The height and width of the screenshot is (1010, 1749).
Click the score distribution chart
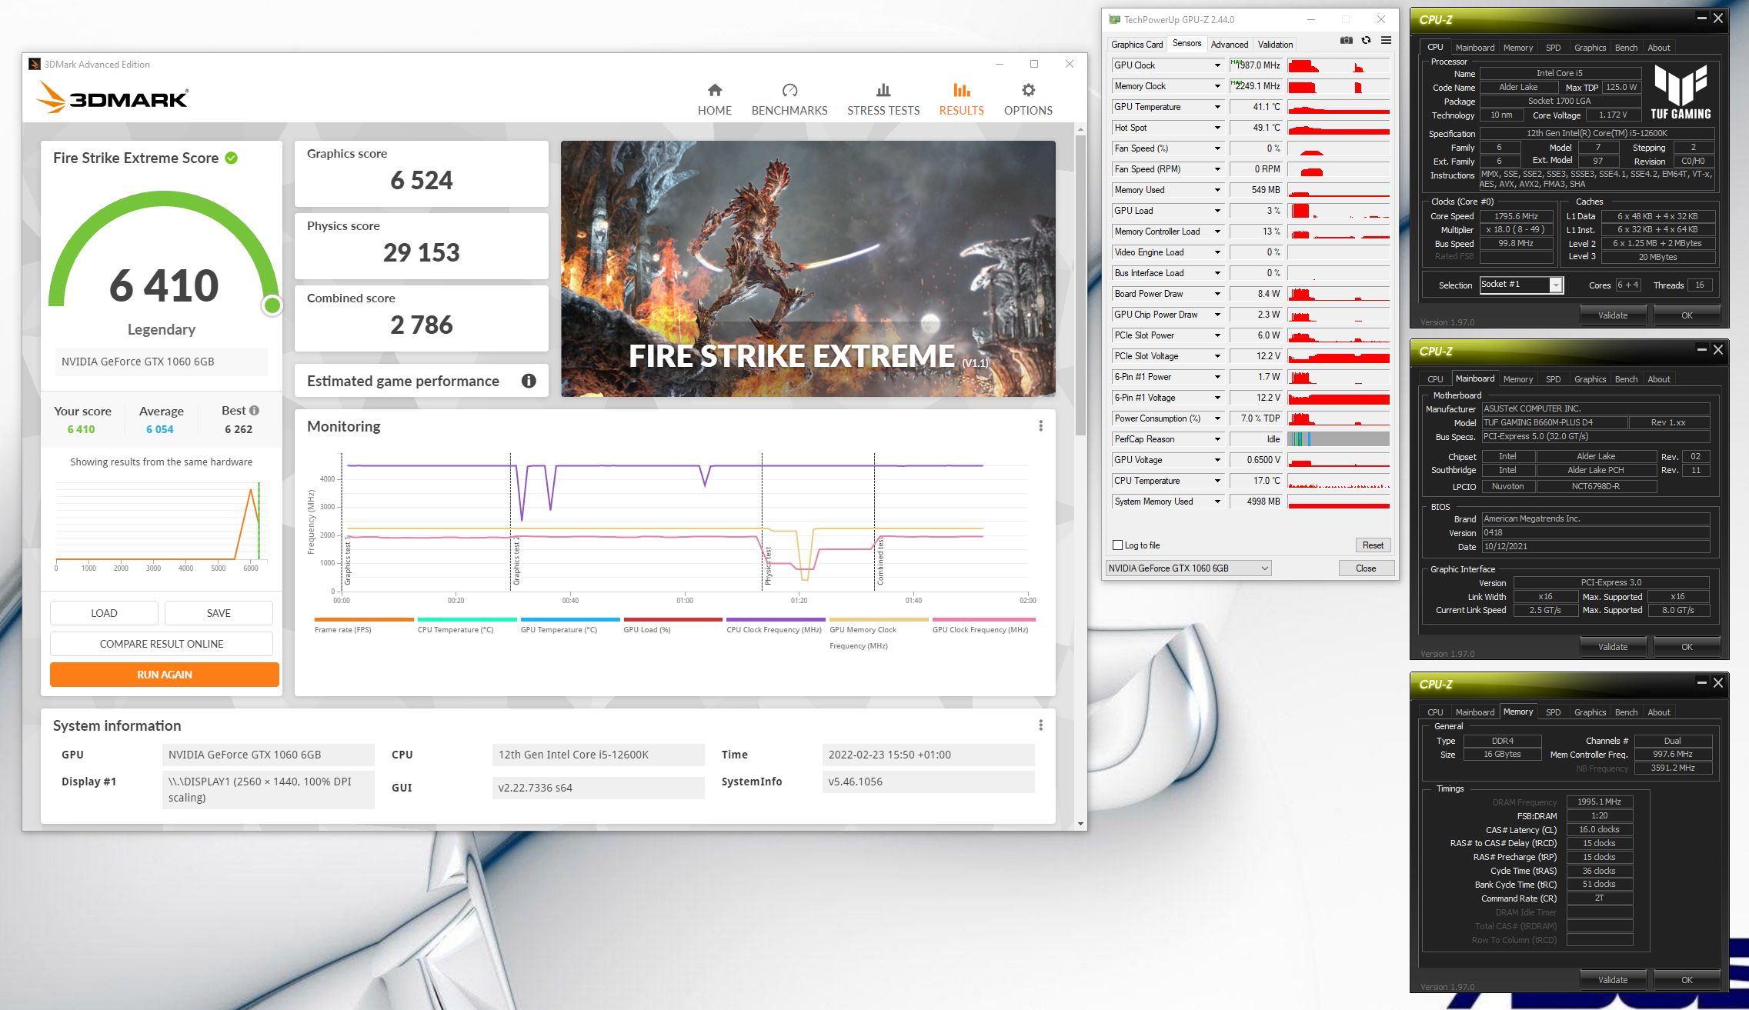(161, 527)
